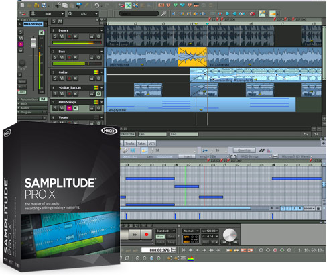Solo the Bass track
335x275 pixels.
55,57
